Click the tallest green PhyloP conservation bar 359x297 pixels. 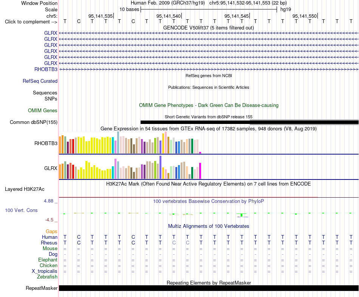click(241, 215)
